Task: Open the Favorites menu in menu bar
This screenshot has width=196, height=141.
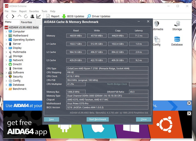Action: point(34,11)
